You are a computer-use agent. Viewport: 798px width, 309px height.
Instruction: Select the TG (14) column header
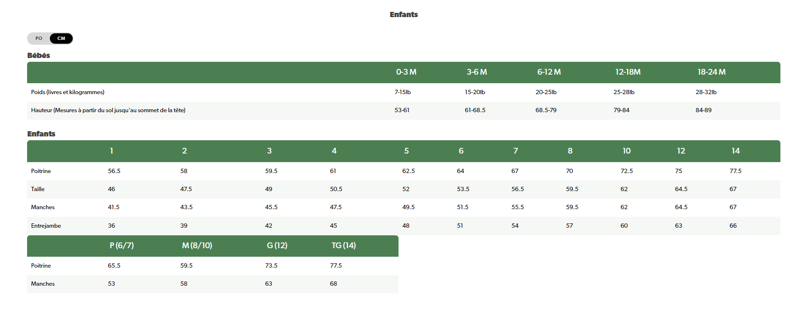(343, 246)
